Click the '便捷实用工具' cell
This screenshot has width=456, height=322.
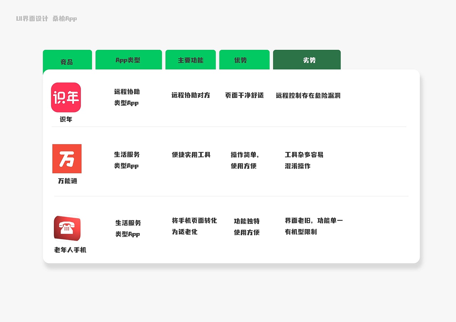[x=191, y=155]
